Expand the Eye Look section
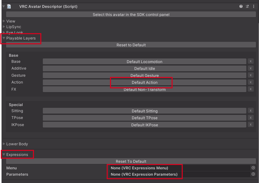The image size is (259, 183). point(4,32)
